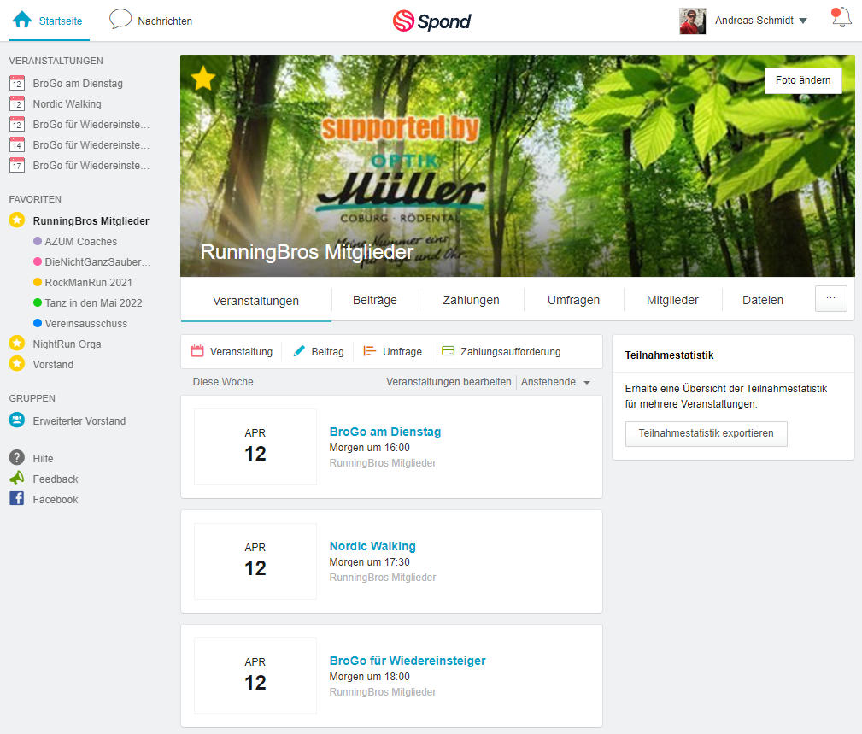
Task: Select the Umfragen tab
Action: (x=573, y=300)
